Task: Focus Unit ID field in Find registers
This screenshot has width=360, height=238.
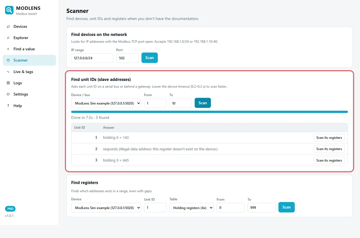Action: coord(155,208)
